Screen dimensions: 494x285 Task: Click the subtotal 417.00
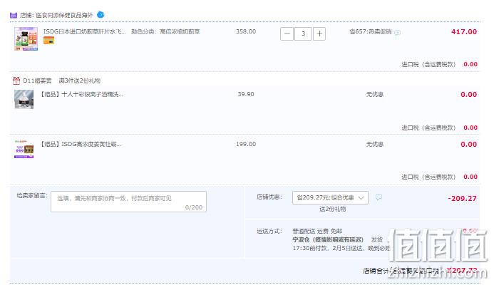click(x=464, y=31)
